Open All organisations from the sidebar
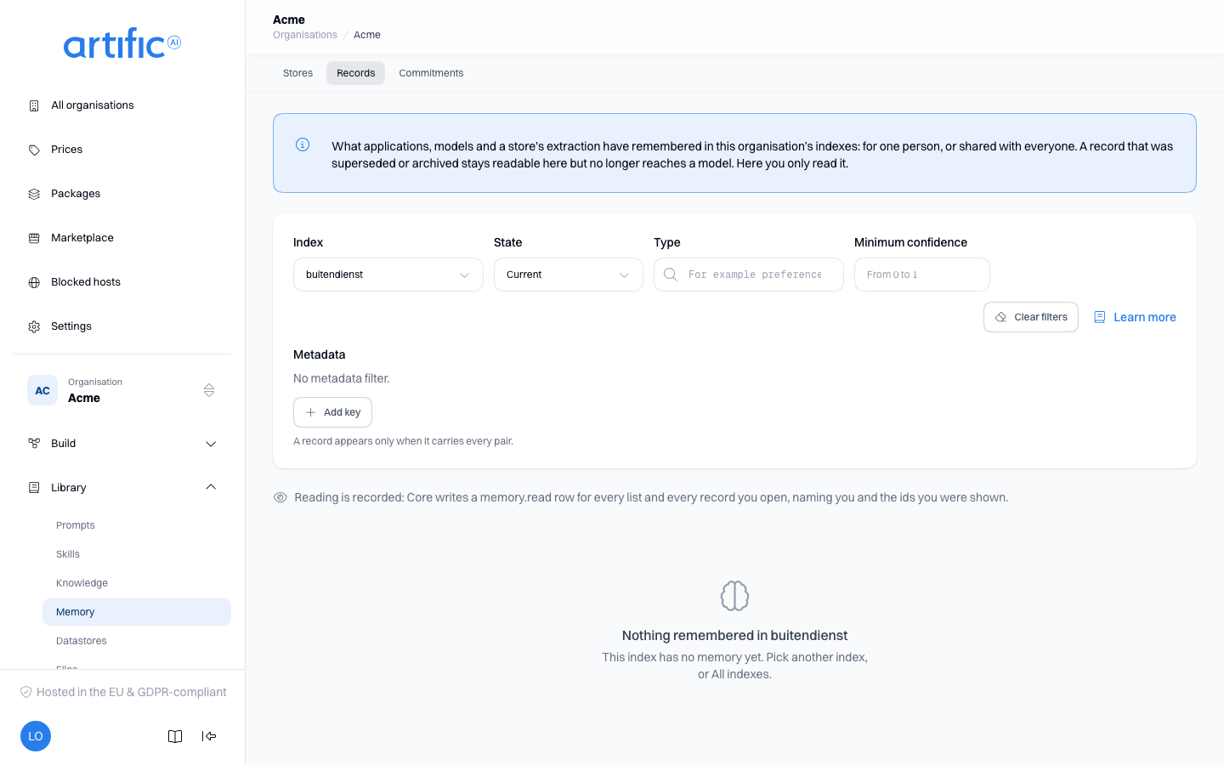 pos(122,105)
